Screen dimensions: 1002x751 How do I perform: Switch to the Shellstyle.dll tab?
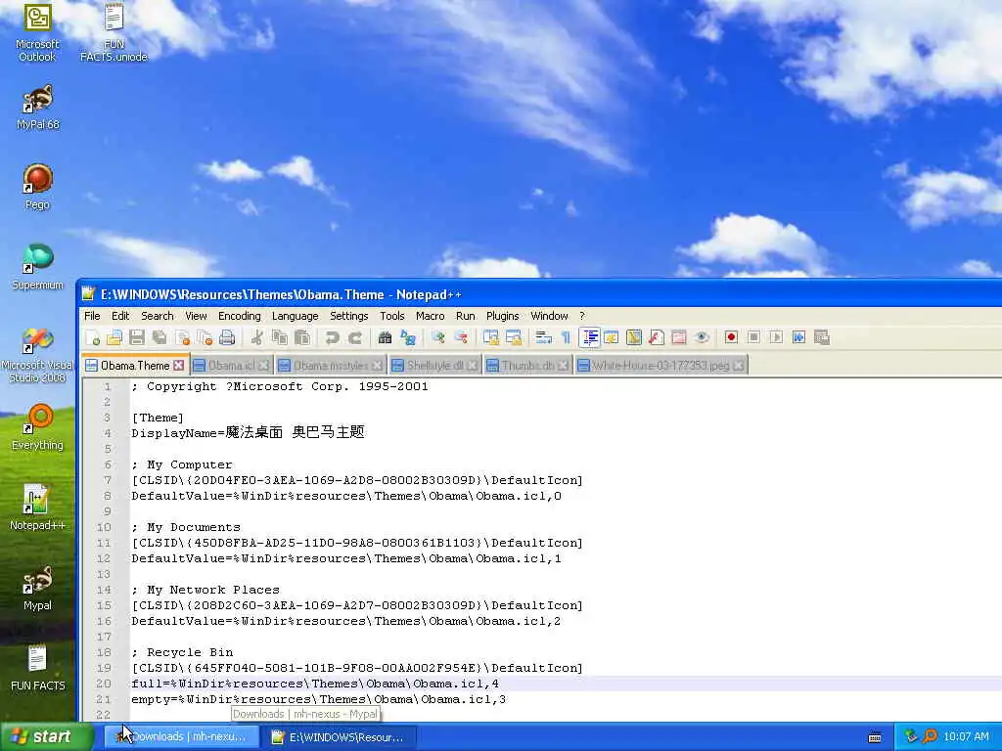pos(434,366)
